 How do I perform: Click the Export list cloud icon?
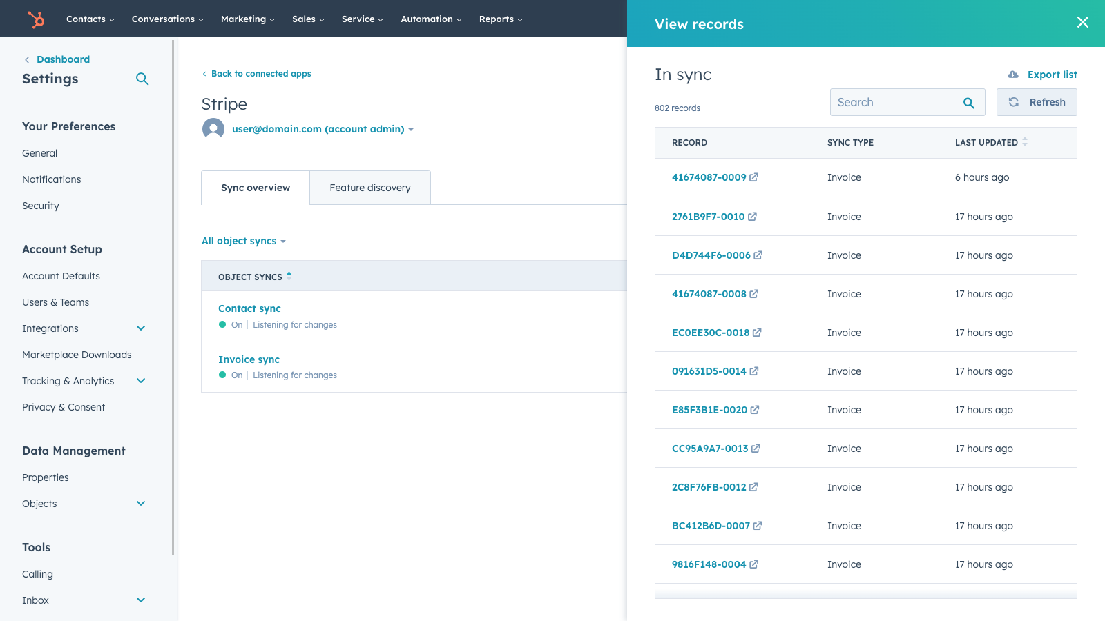point(1013,74)
